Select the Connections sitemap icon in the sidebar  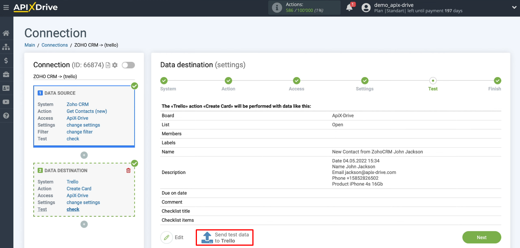coord(6,47)
